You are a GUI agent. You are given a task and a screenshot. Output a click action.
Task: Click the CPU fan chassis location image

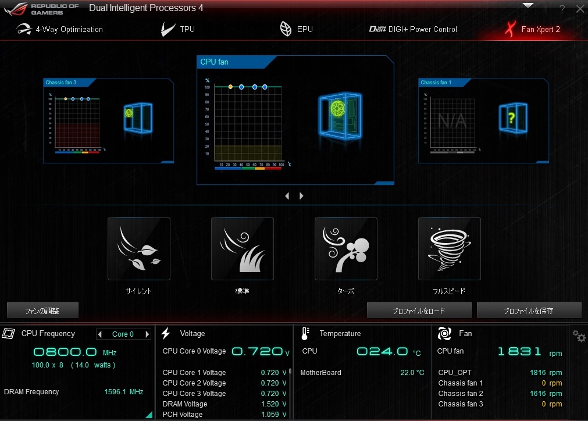pos(340,116)
